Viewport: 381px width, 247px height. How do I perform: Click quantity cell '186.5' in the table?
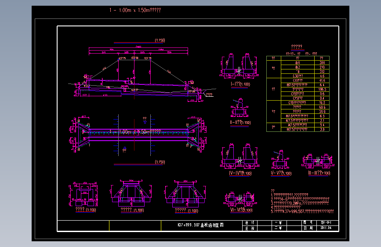click(322, 90)
